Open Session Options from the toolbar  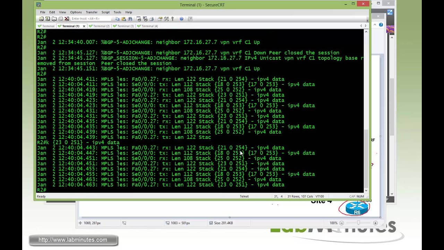[x=160, y=19]
